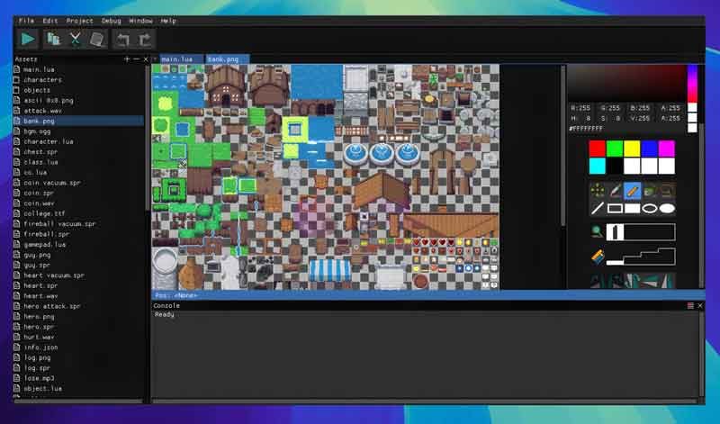Undo the last action via toolbar
The image size is (720, 424).
pyautogui.click(x=122, y=40)
